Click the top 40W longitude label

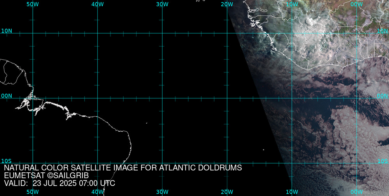click(x=98, y=4)
